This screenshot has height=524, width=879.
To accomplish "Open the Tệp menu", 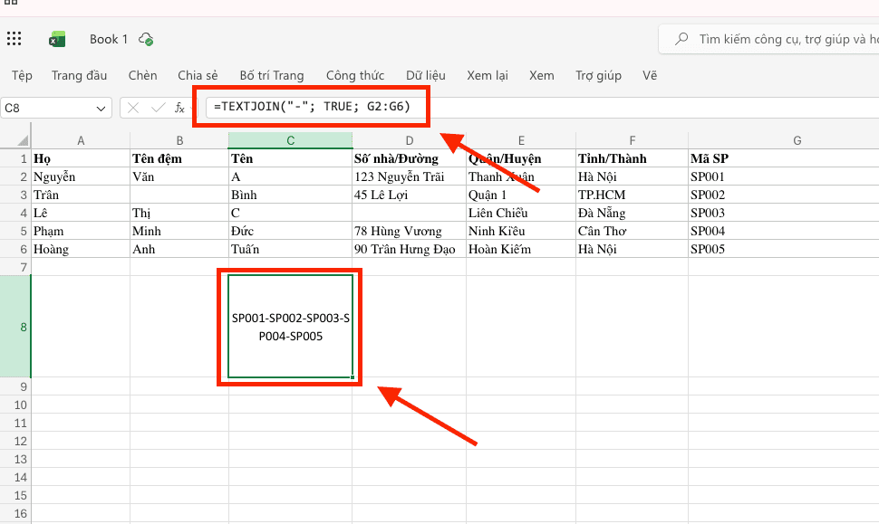I will (22, 75).
